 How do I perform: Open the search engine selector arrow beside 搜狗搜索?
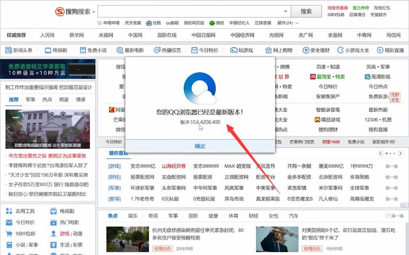[94, 12]
